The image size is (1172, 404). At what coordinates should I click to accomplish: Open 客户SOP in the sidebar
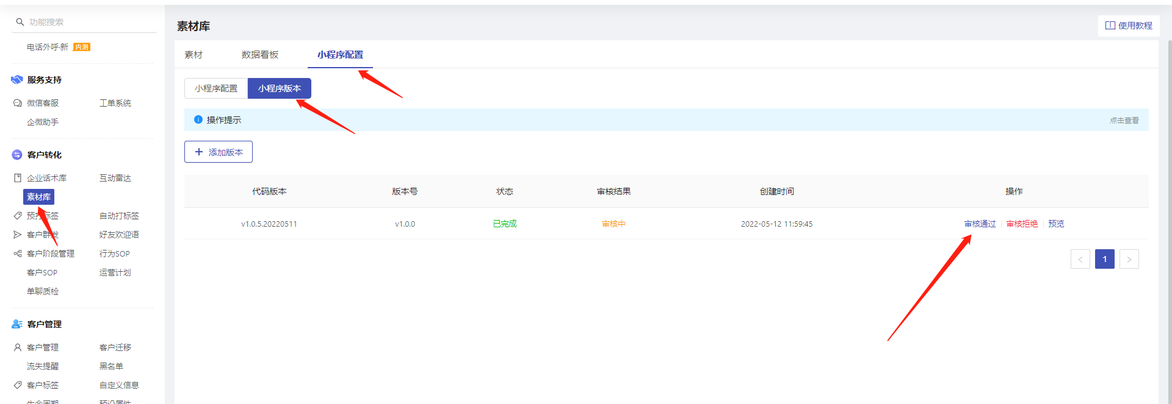click(42, 272)
